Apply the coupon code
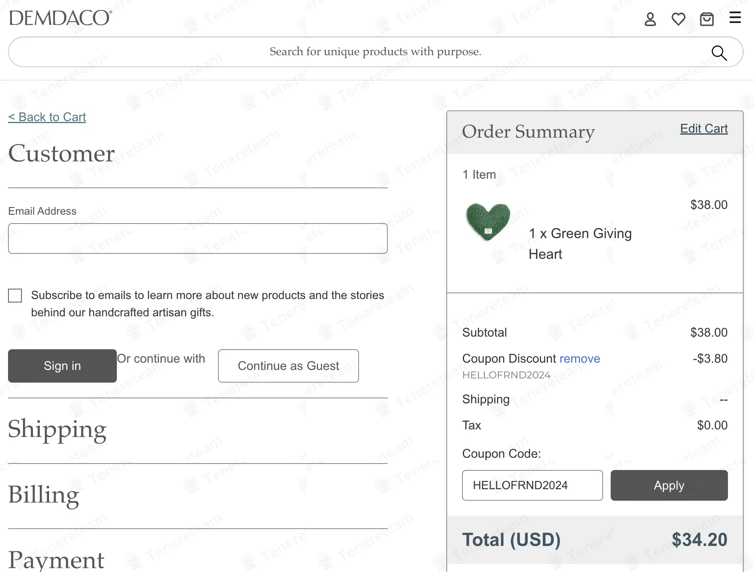Image resolution: width=754 pixels, height=572 pixels. [x=669, y=485]
